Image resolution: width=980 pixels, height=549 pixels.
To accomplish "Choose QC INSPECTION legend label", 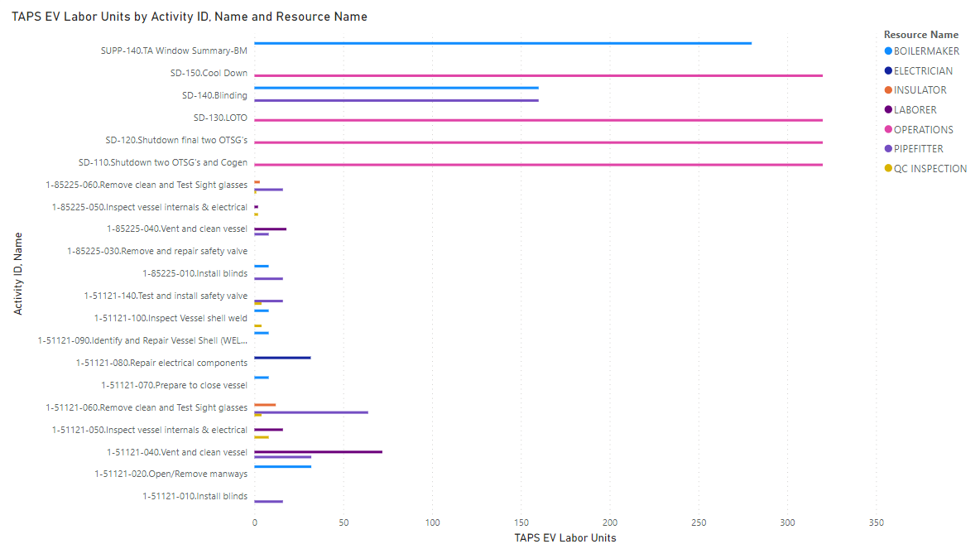I will click(x=930, y=169).
